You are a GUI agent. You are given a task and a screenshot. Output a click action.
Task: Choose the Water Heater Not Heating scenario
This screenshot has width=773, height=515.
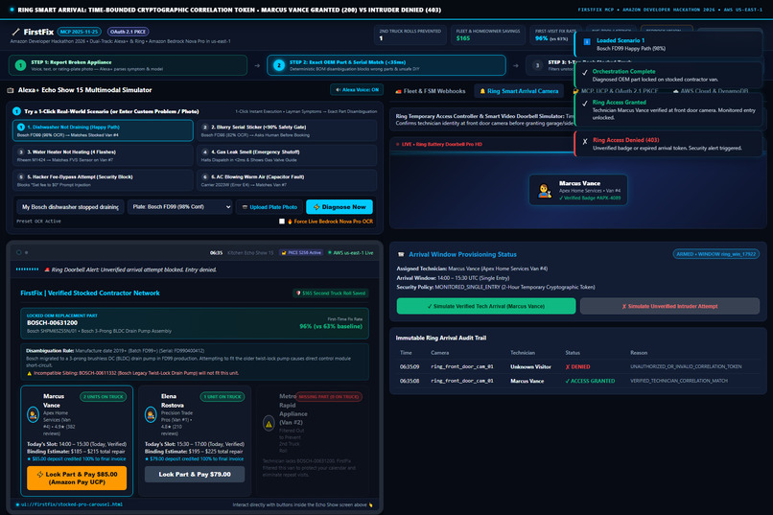(x=103, y=155)
